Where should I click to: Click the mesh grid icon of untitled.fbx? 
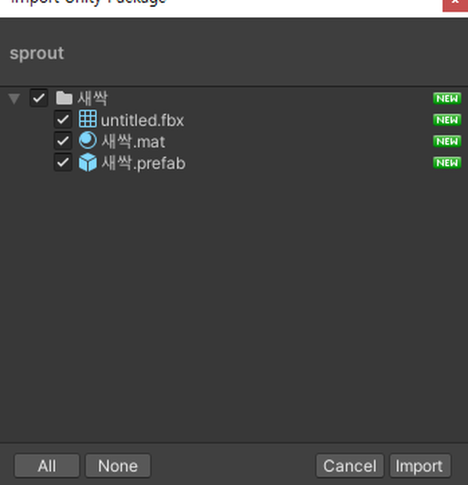pyautogui.click(x=88, y=119)
